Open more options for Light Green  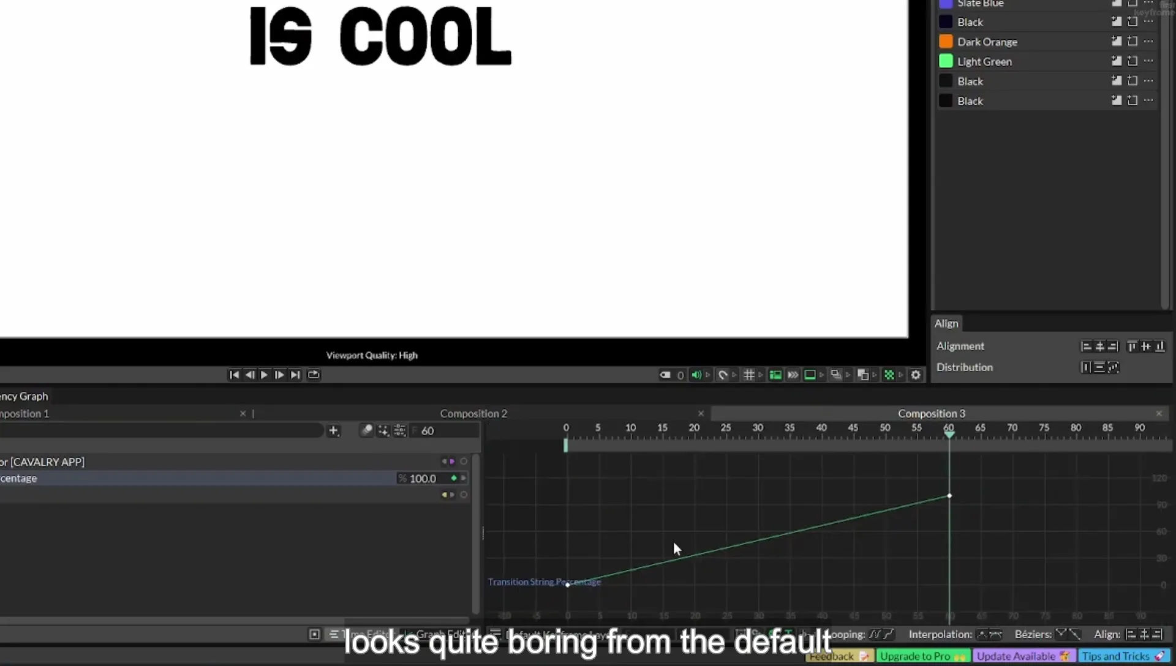[x=1148, y=61]
